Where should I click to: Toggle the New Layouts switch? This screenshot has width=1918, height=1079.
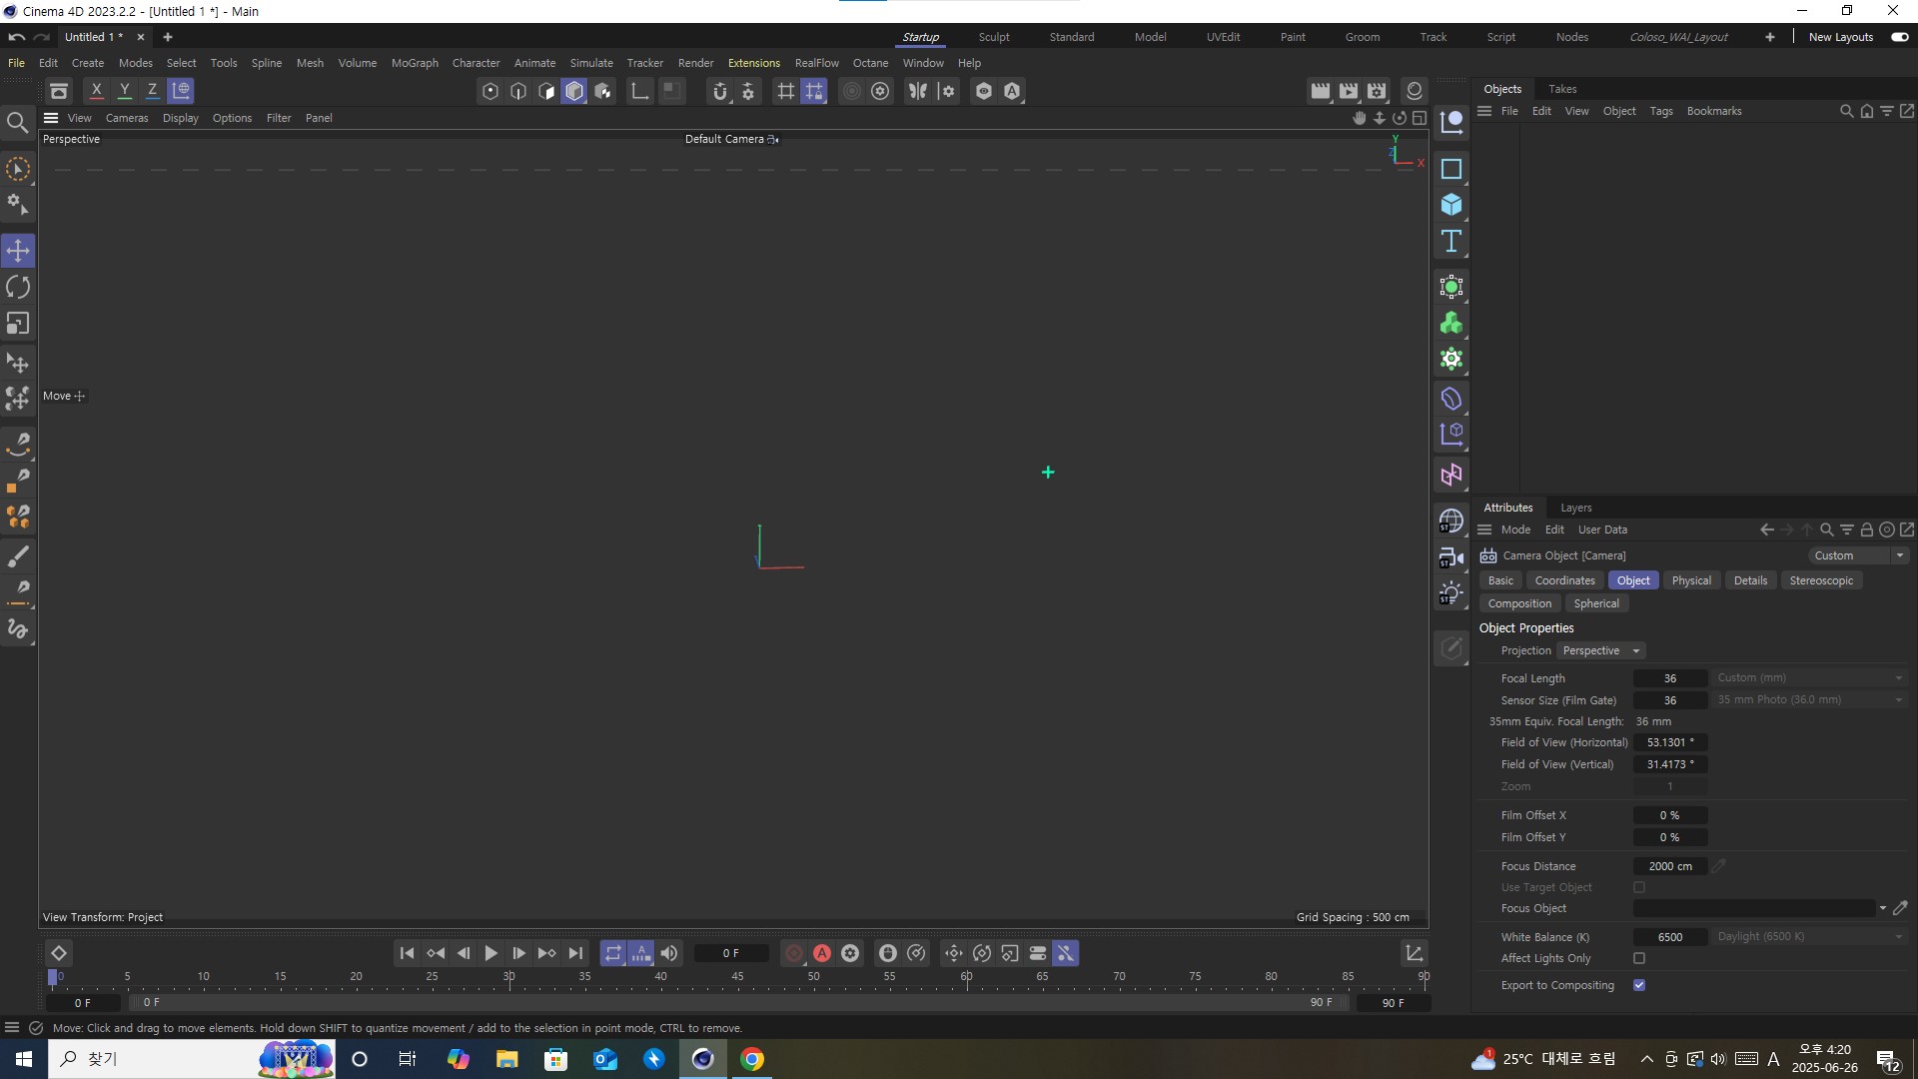(1900, 37)
